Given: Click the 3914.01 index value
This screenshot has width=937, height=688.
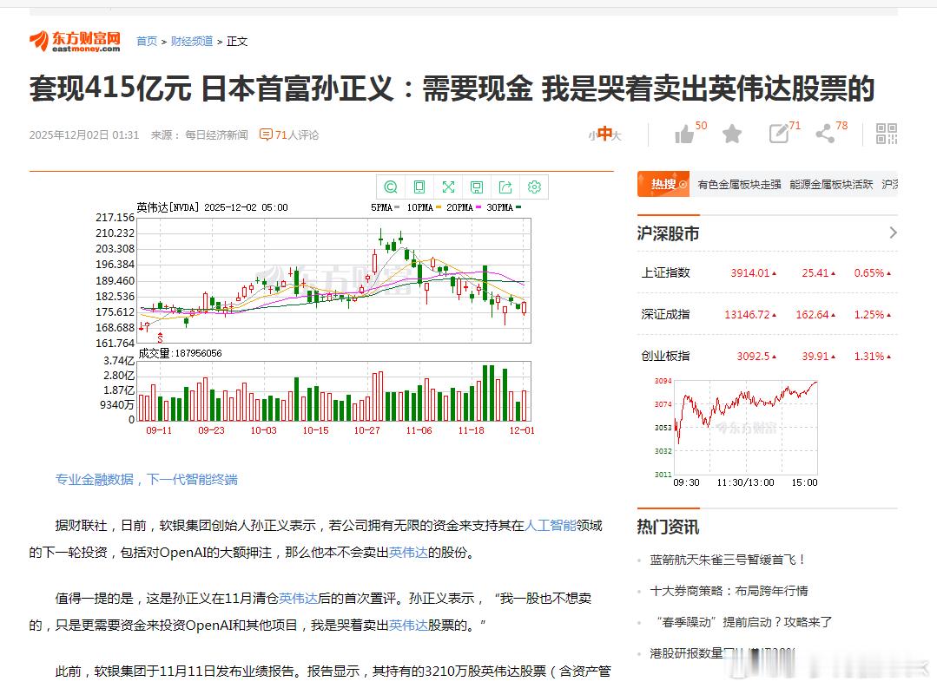Looking at the screenshot, I should [750, 273].
